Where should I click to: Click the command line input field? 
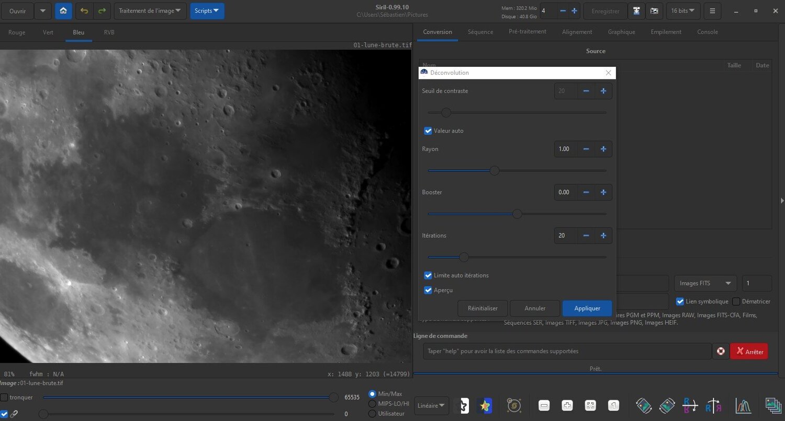567,352
